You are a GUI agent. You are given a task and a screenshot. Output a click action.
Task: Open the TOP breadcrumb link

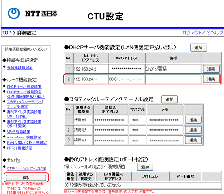click(7, 33)
